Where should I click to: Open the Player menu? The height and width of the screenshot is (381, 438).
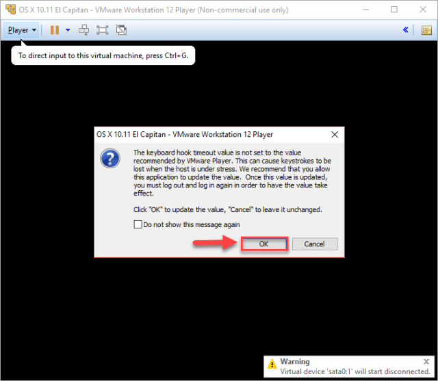[21, 30]
